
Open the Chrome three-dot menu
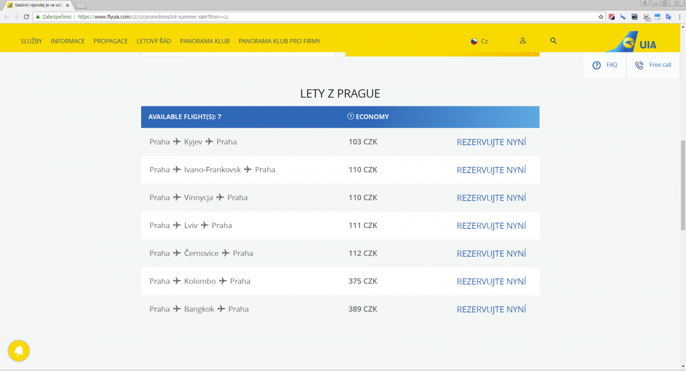pos(679,17)
